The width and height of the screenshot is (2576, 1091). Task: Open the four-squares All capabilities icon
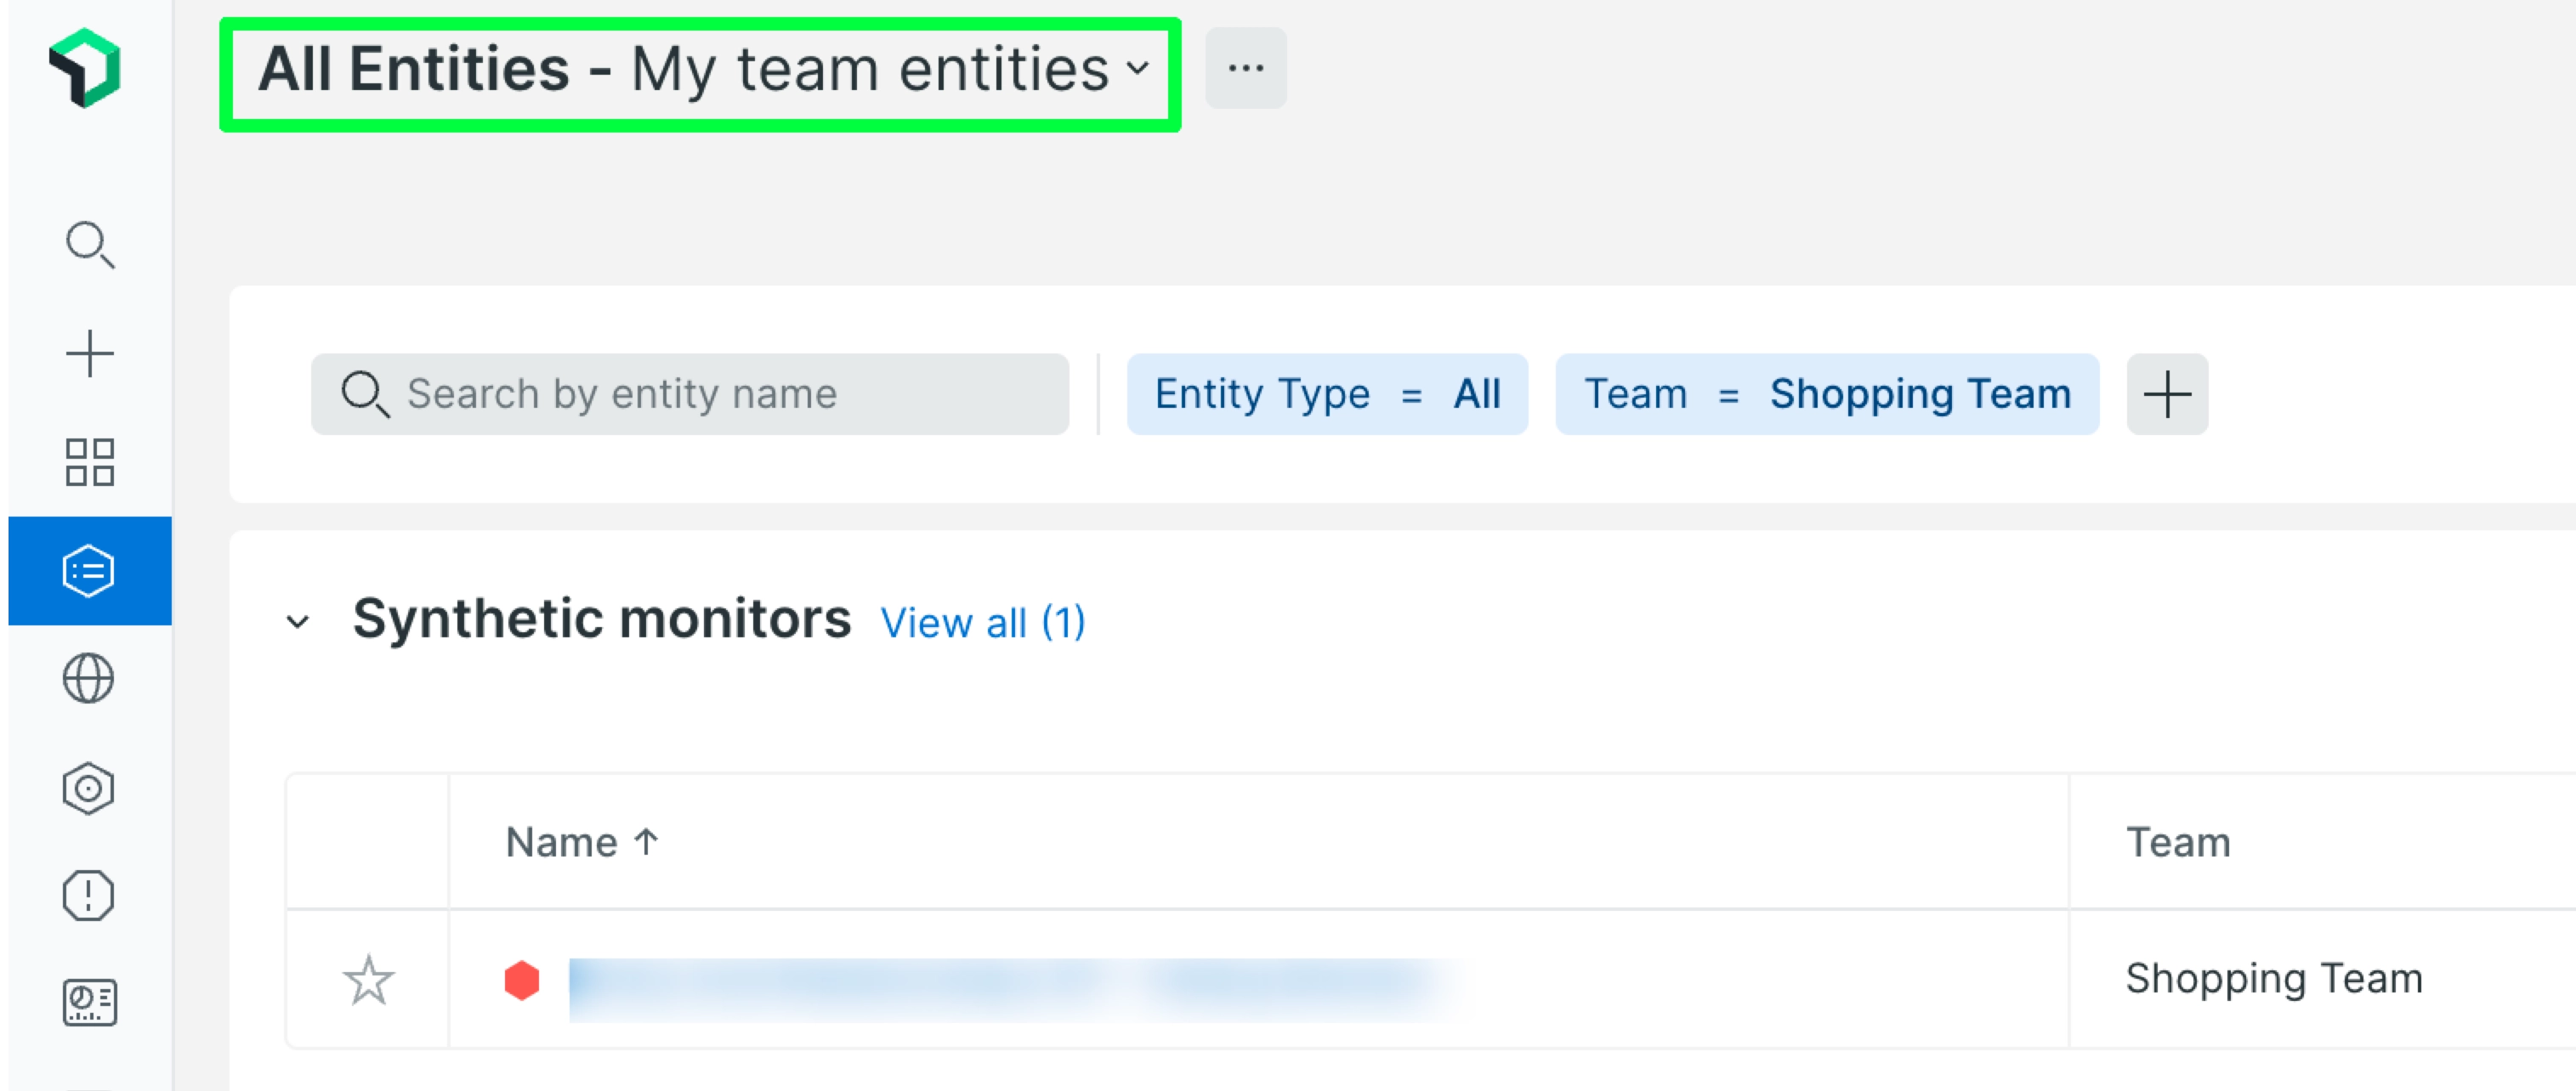[89, 461]
